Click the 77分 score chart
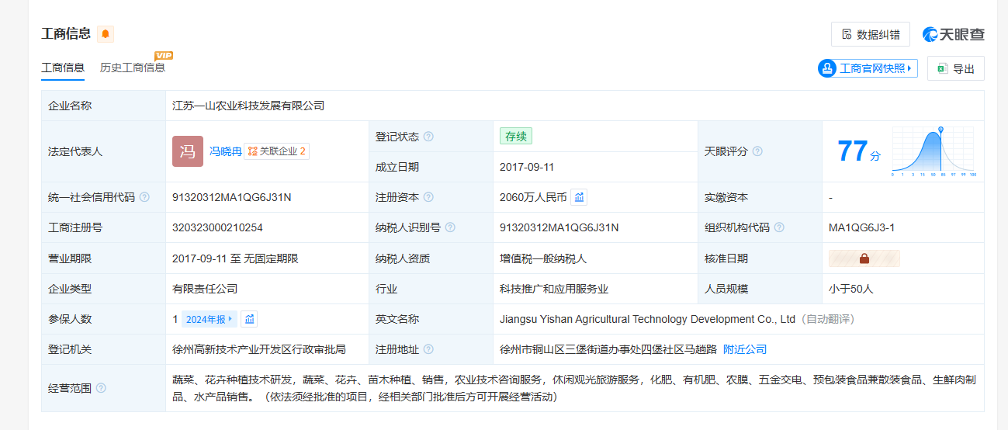The image size is (1008, 430). 934,151
